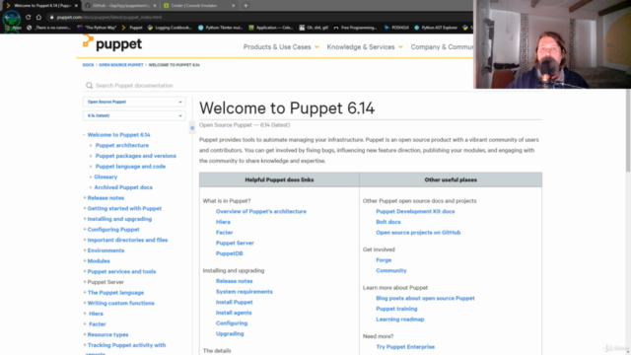Expand Important directories and files node
631x355 pixels.
[x=85, y=240]
